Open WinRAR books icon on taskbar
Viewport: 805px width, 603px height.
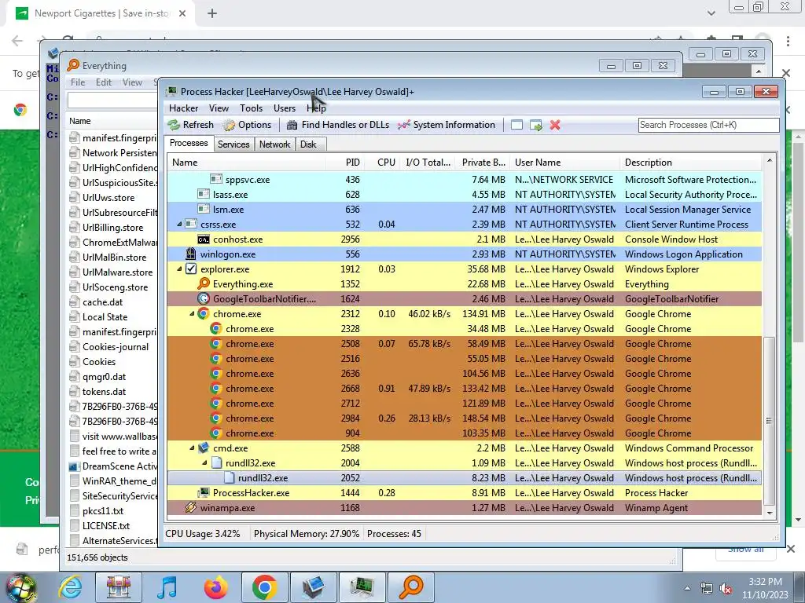pyautogui.click(x=118, y=587)
